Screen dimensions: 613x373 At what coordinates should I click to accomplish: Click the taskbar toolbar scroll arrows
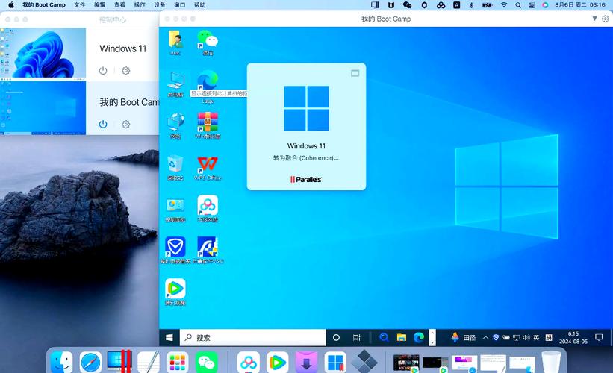point(432,337)
